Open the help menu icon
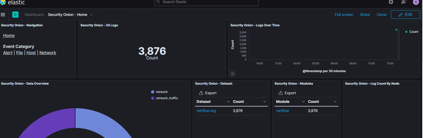This screenshot has height=138, width=423. pos(391,2)
